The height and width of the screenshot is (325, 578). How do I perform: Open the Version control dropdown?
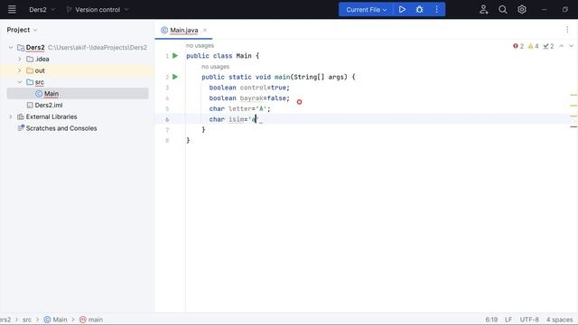(98, 10)
